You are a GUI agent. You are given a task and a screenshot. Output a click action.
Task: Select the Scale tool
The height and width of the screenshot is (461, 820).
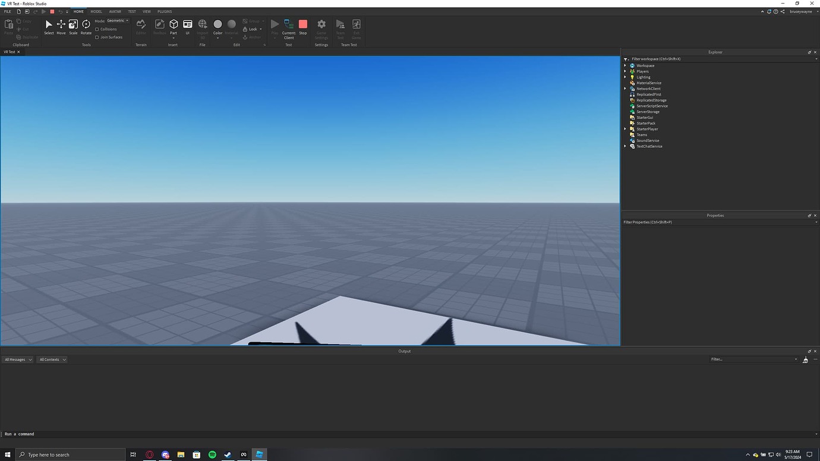click(72, 26)
